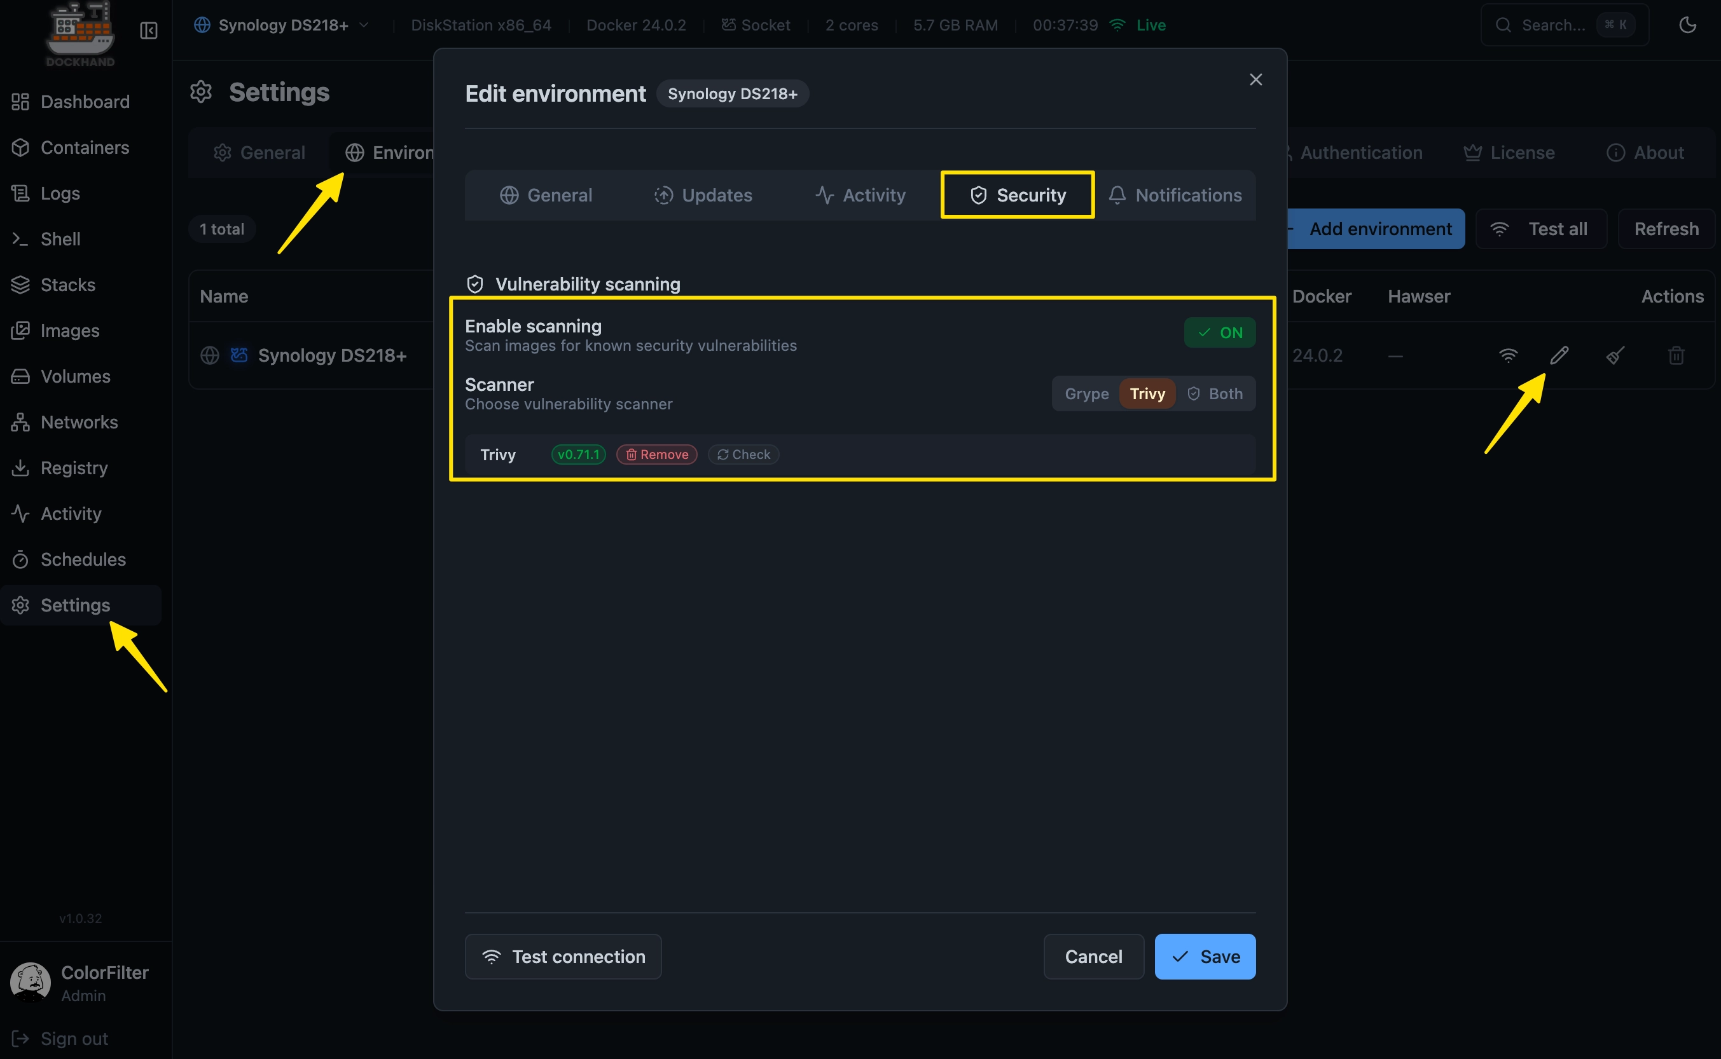Click Add environment button
The image size is (1721, 1059).
1376,229
